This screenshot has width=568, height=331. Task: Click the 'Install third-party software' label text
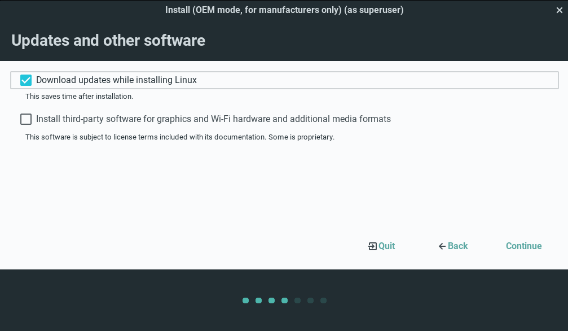(x=213, y=119)
